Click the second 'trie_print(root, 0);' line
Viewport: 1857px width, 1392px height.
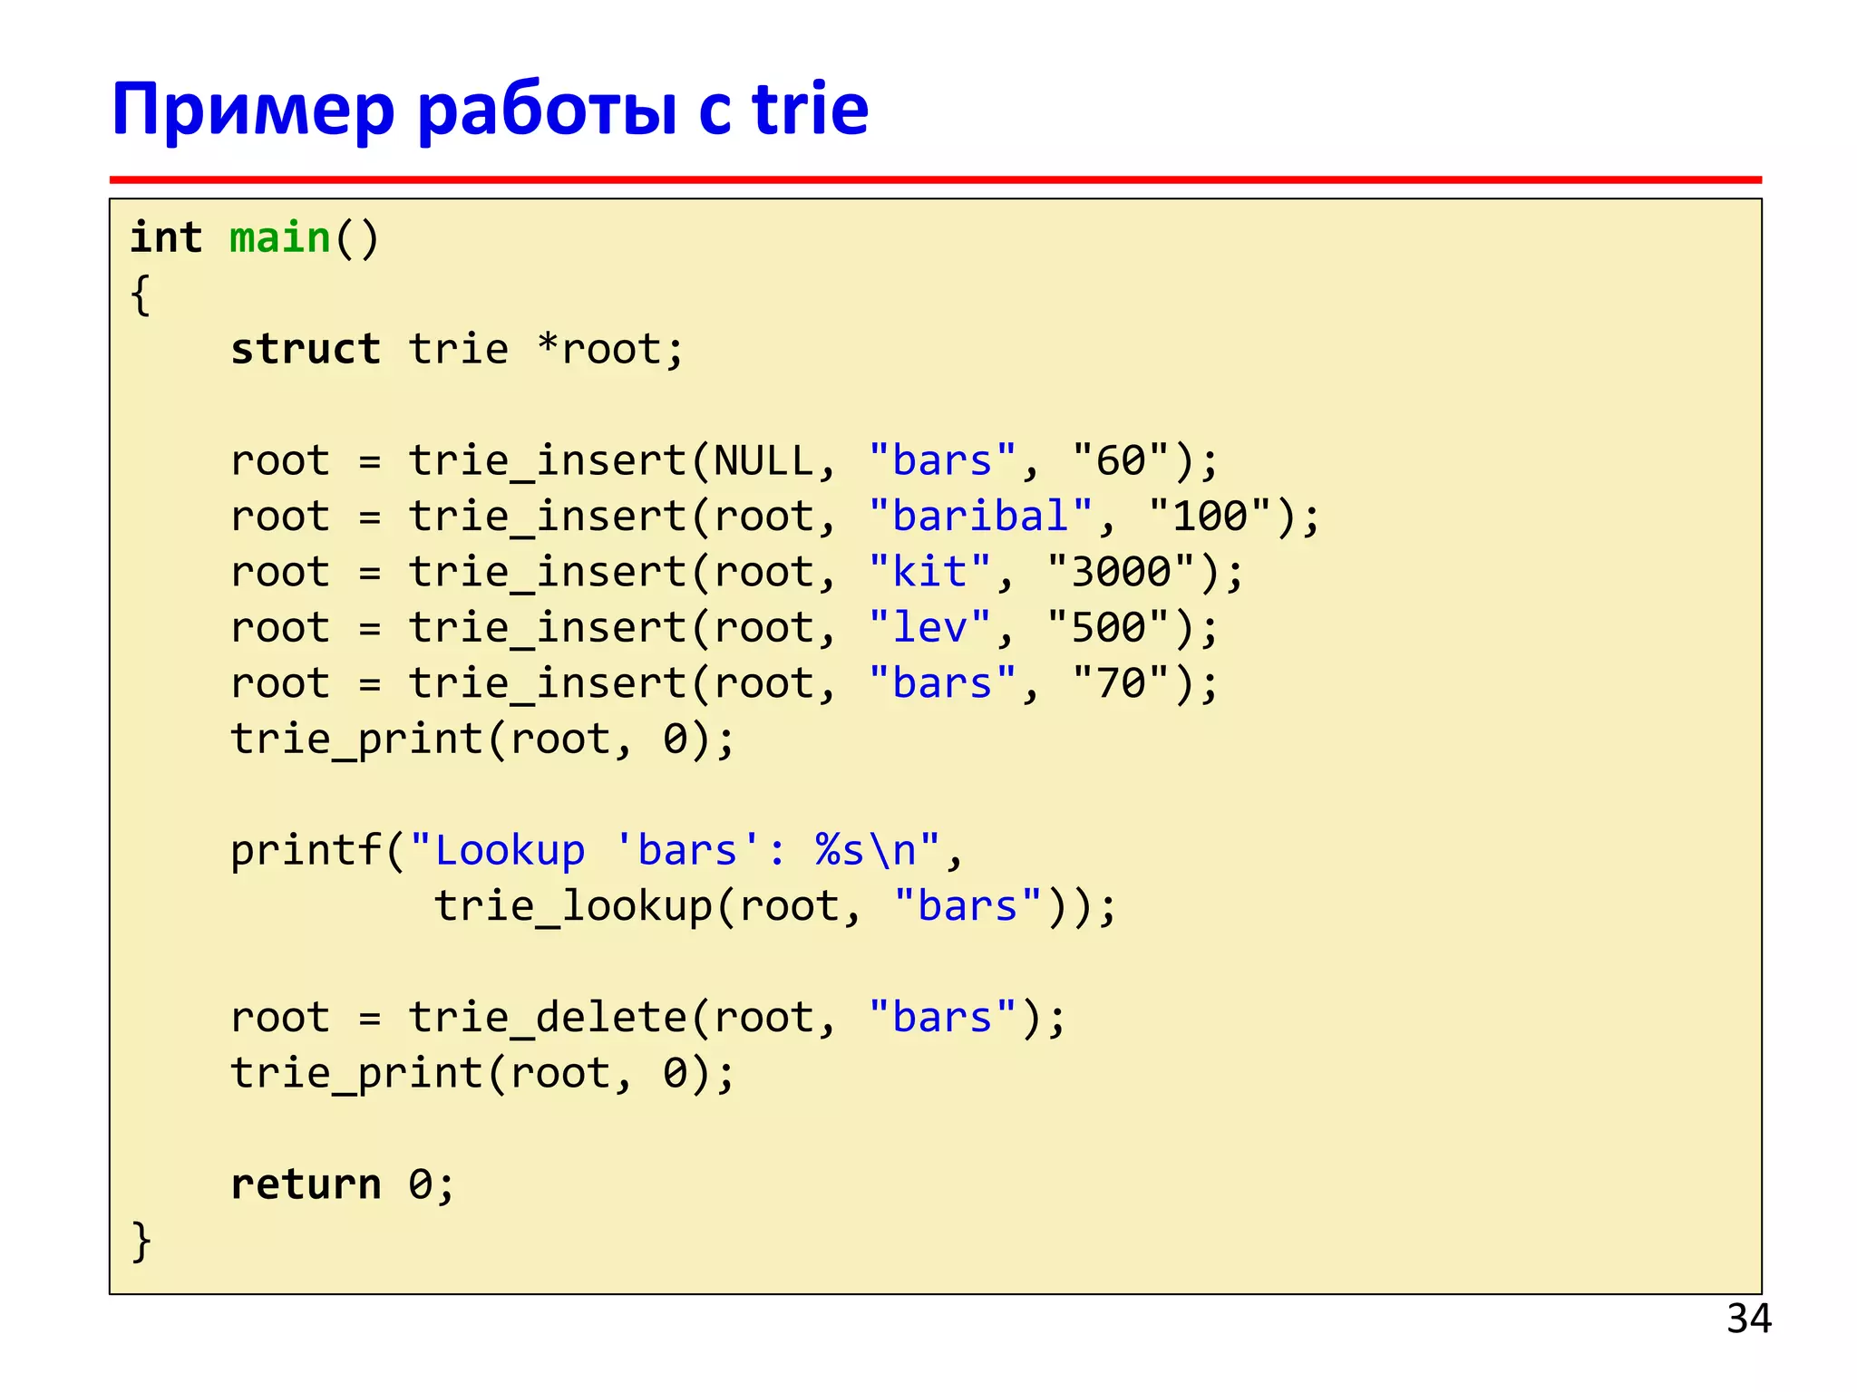483,1074
